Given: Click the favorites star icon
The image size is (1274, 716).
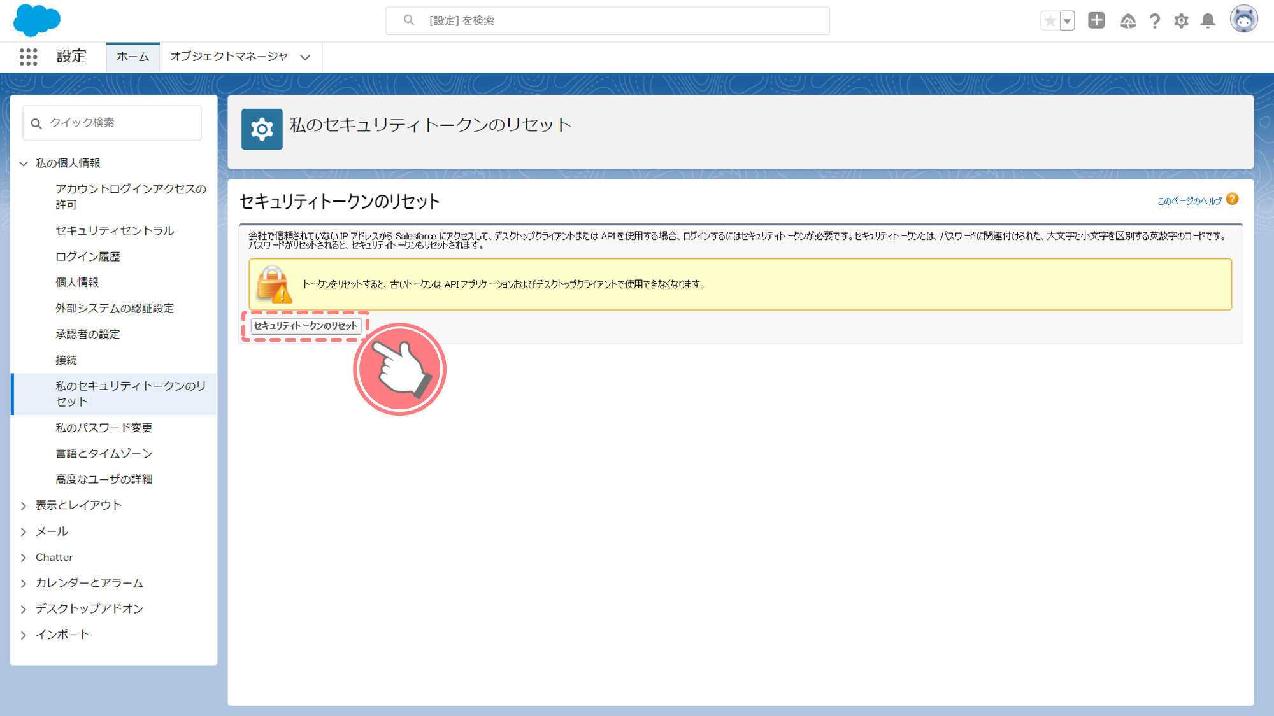Looking at the screenshot, I should [1050, 21].
